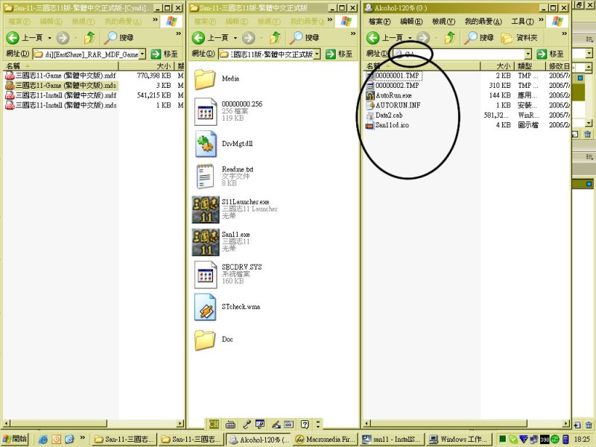Screen dimensions: 596x447
Task: Sort Alcohol-120% list by 類型 column header
Action: coord(530,66)
